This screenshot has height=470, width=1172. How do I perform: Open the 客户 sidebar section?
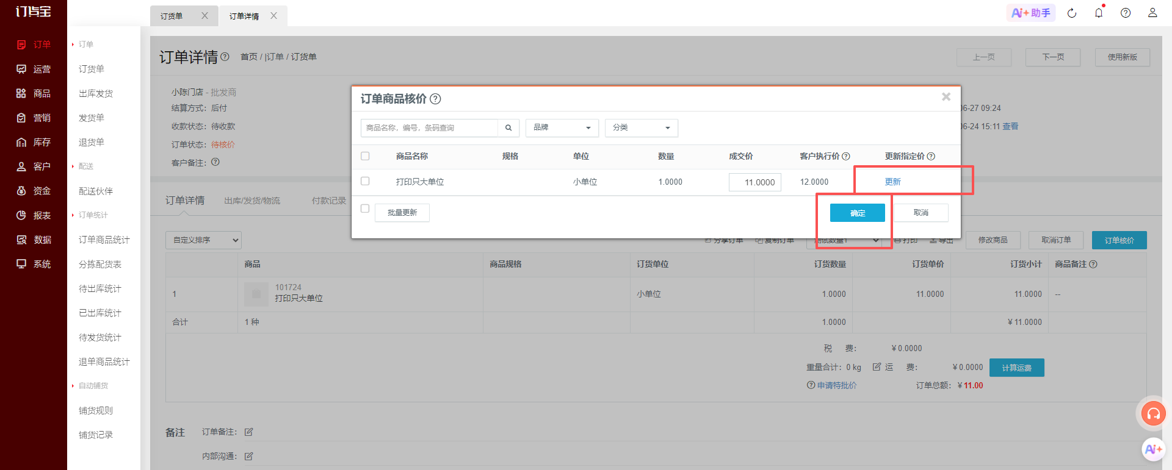click(x=34, y=166)
